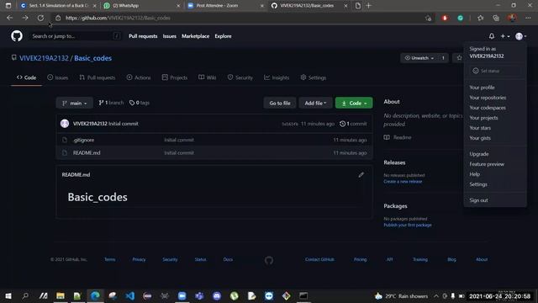
Task: Expand the Add file dropdown
Action: click(315, 103)
